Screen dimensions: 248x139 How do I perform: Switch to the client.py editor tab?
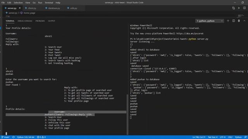(x=32, y=8)
